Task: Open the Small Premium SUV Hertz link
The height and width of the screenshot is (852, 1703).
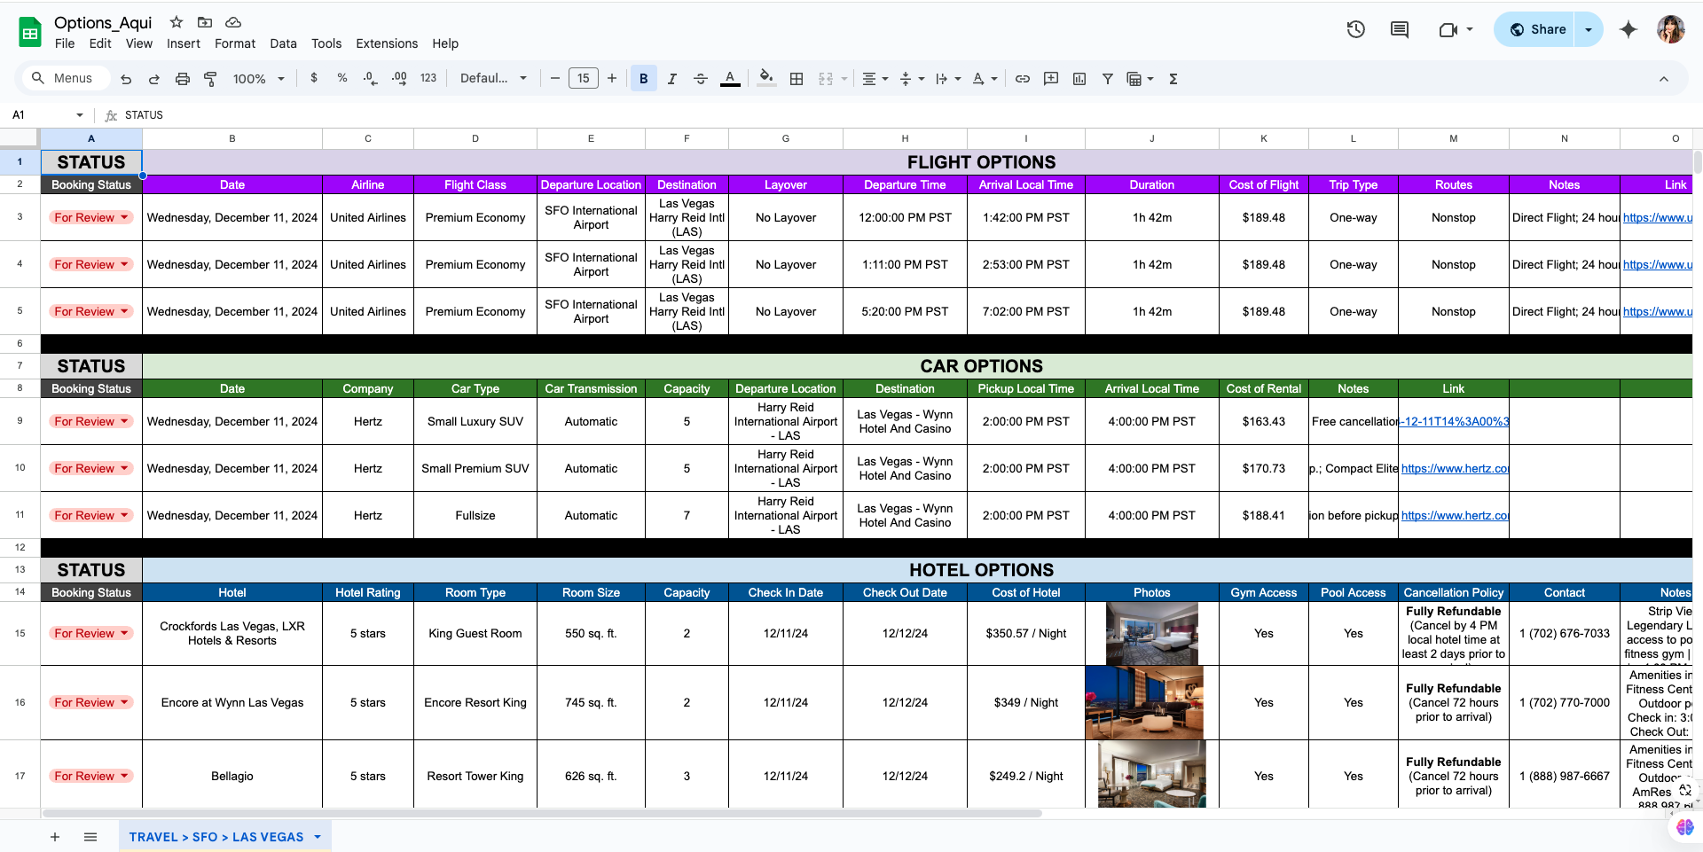Action: [x=1455, y=468]
